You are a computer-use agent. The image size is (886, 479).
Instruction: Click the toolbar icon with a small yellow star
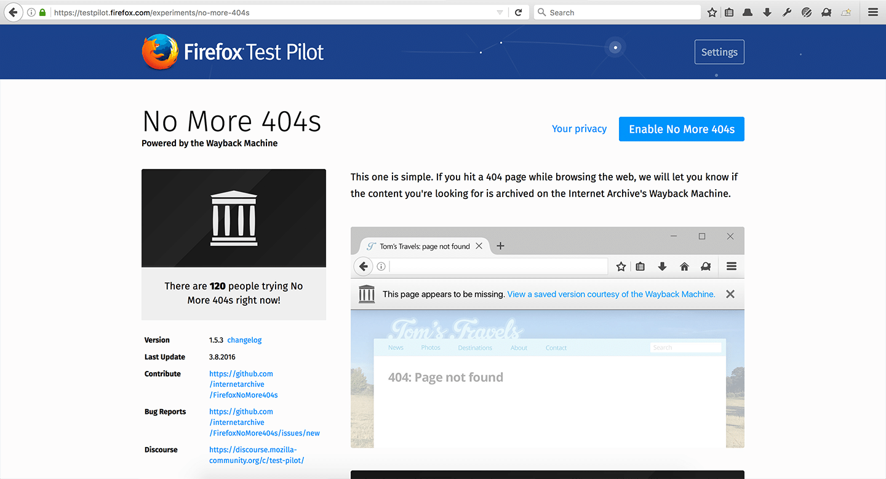(x=846, y=12)
